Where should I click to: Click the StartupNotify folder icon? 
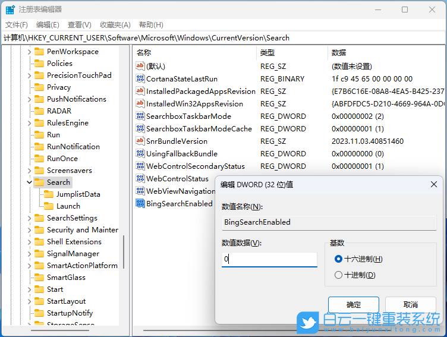(x=39, y=313)
